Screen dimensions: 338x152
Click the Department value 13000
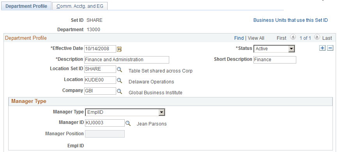click(x=93, y=30)
